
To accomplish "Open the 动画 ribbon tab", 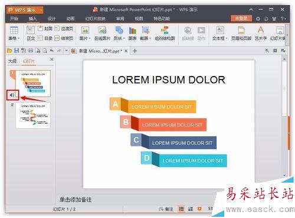I will (70, 18).
